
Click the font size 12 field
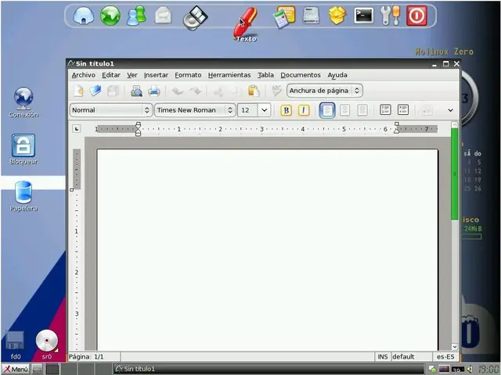[x=247, y=110]
